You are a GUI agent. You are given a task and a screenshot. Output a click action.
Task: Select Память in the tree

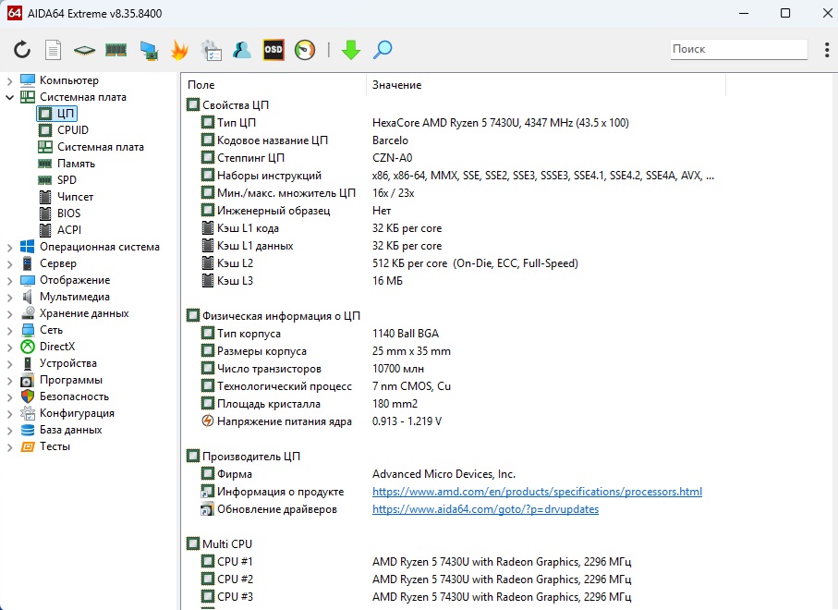(76, 164)
